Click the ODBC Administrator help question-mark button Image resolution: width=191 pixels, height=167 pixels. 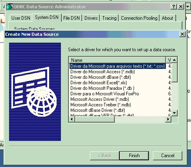174,6
